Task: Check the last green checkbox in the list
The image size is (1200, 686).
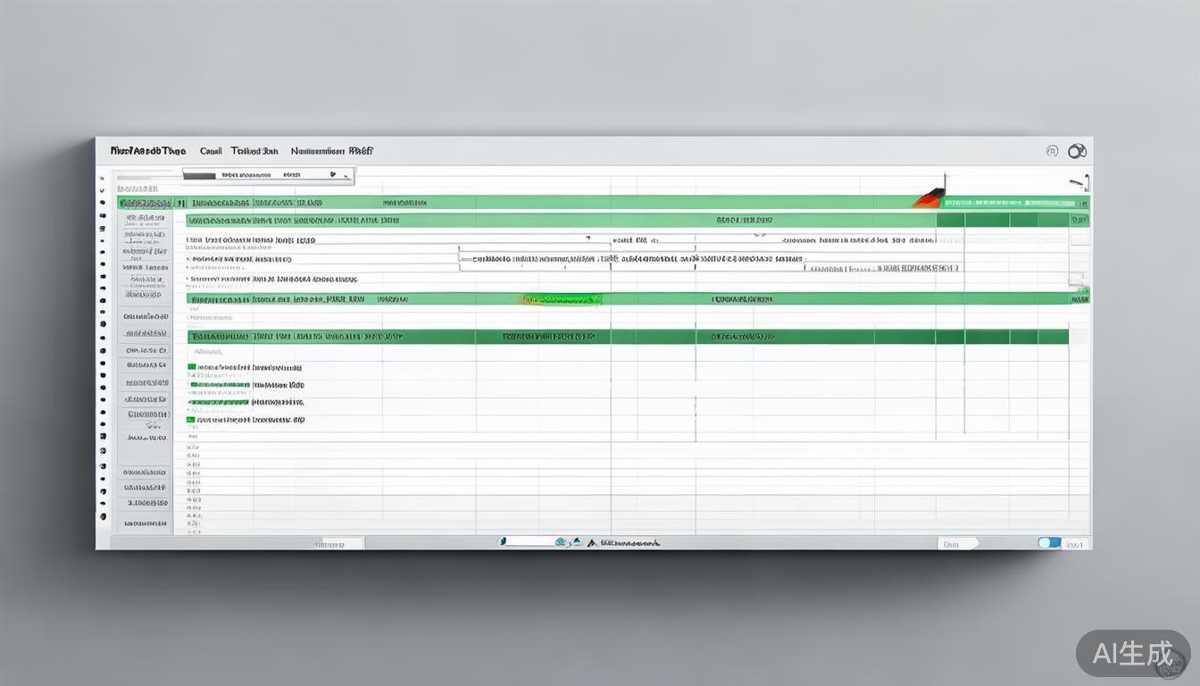Action: click(x=190, y=419)
